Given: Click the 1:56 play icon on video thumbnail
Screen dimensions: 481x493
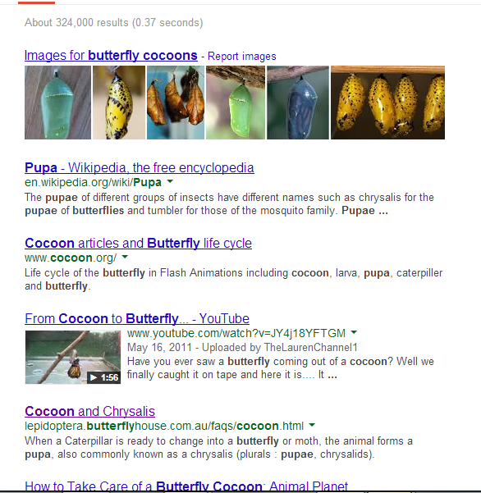Looking at the screenshot, I should point(103,377).
